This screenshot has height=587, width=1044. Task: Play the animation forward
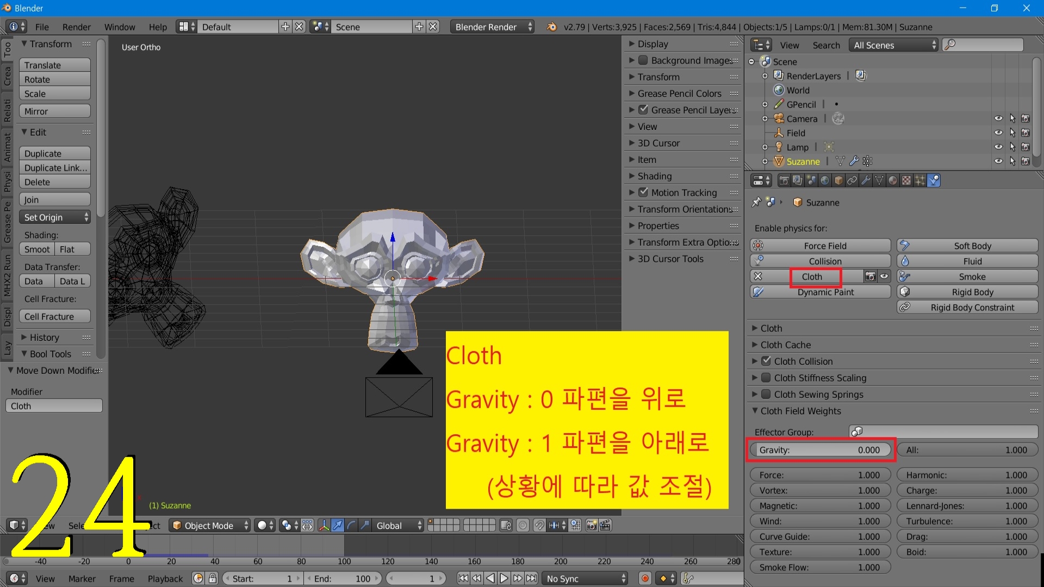click(x=504, y=579)
